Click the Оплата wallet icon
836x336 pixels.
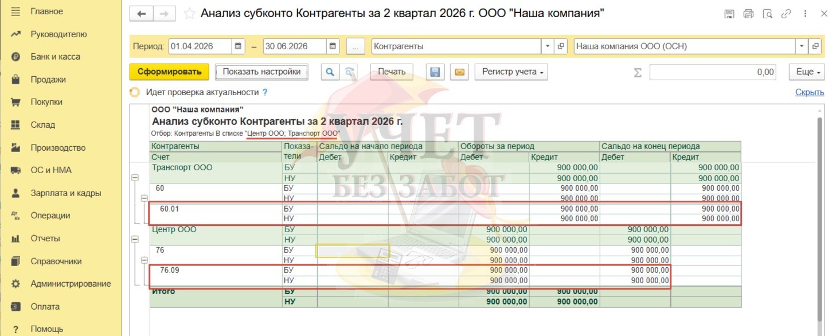(x=16, y=307)
